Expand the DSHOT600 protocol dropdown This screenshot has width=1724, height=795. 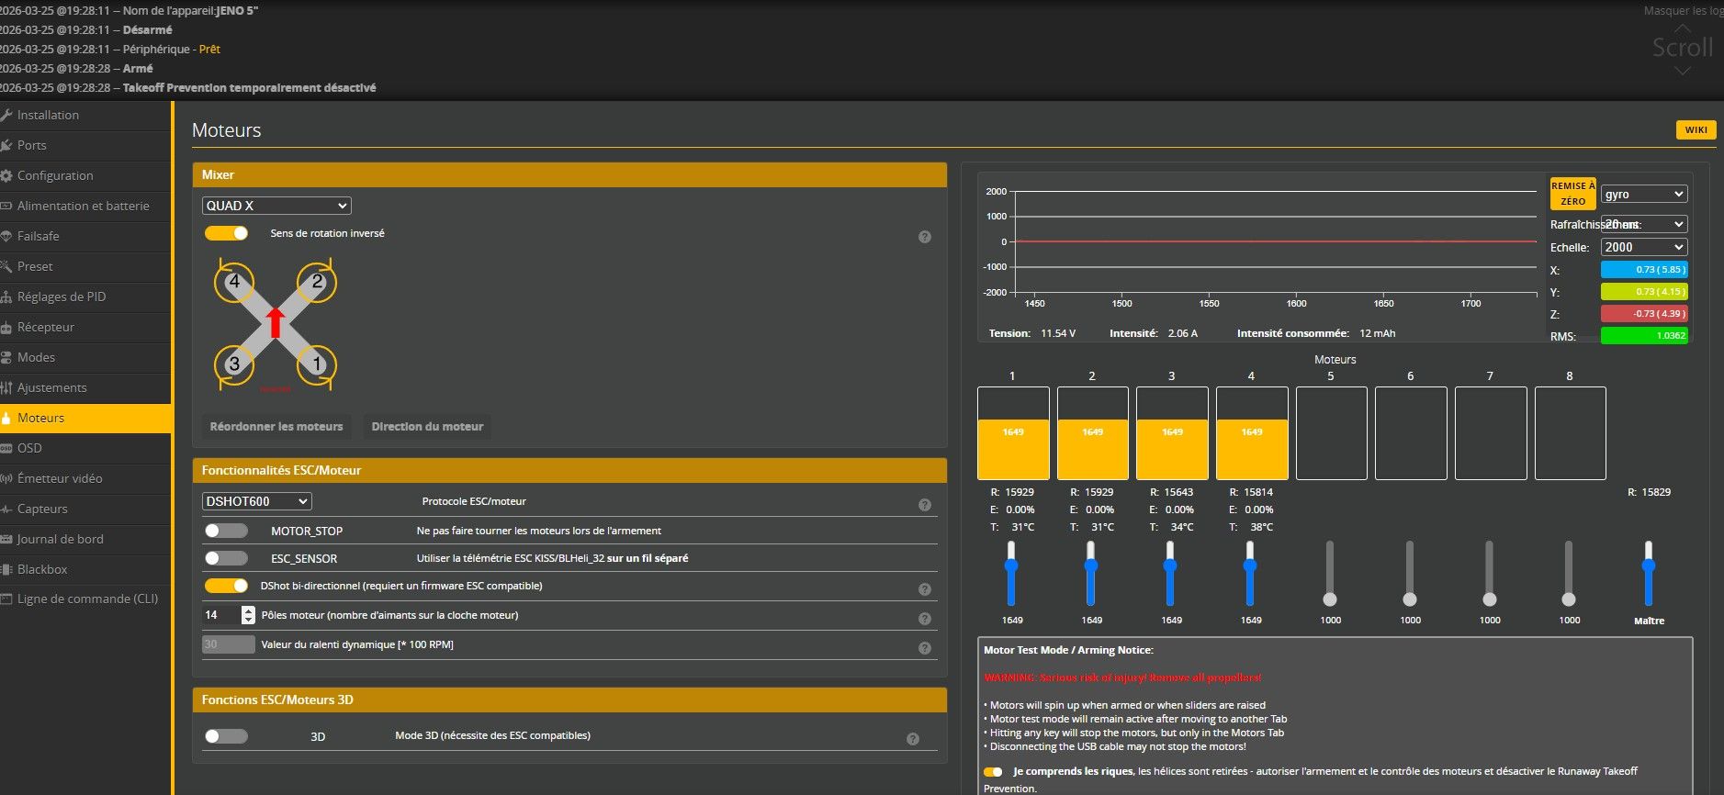[256, 501]
